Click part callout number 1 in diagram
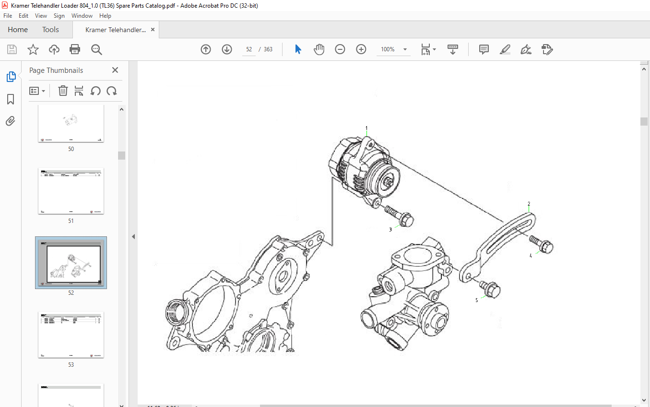This screenshot has width=650, height=407. 366,128
